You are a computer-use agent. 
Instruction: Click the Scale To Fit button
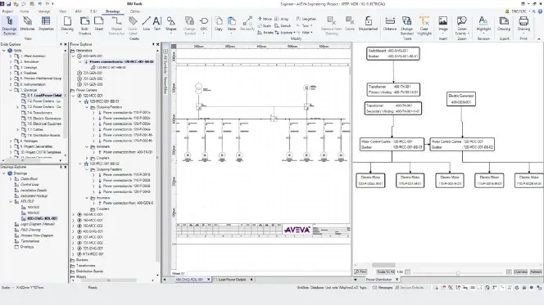click(385, 271)
